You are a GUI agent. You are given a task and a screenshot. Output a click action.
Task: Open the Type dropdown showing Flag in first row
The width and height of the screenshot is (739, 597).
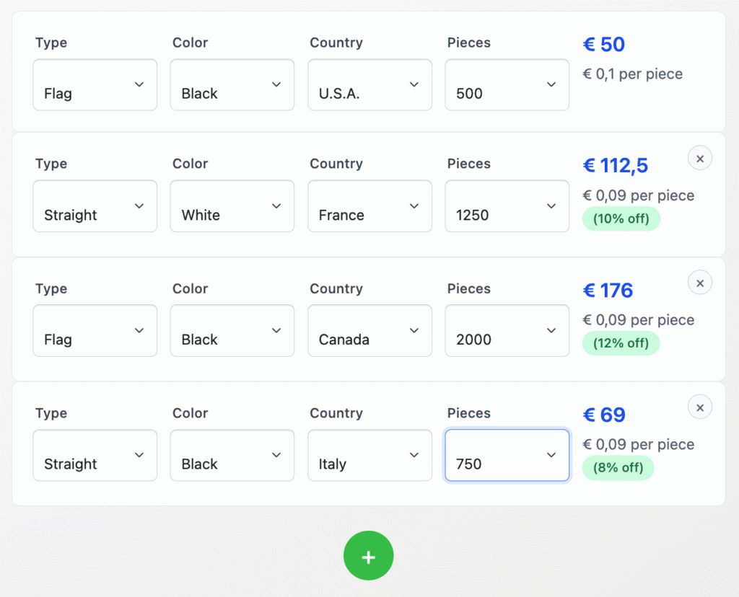95,85
